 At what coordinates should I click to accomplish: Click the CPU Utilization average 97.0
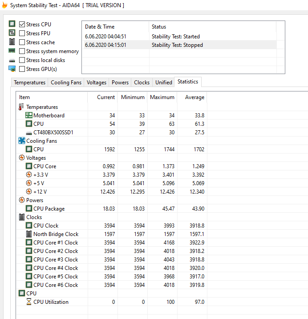pos(199,302)
